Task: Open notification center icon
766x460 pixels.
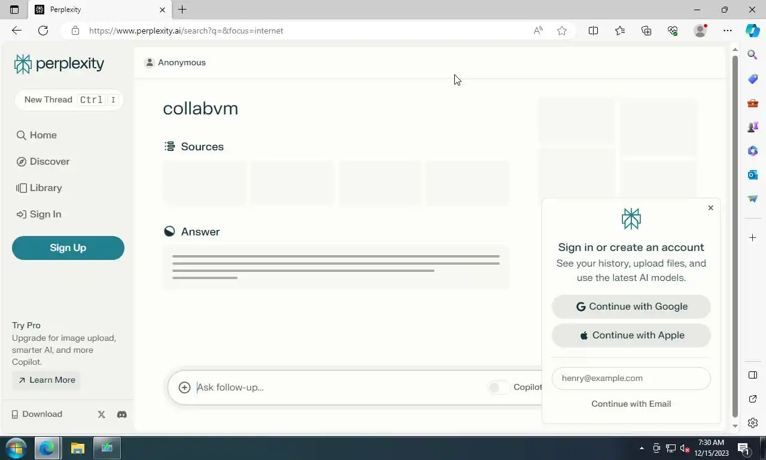Action: (x=744, y=448)
